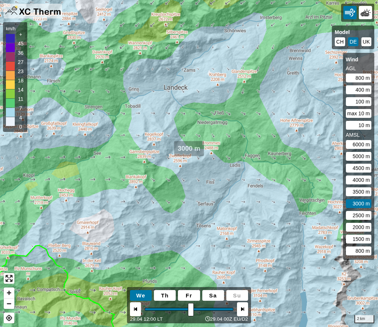This screenshot has width=378, height=327.
Task: Zoom in on the map
Action: [x=9, y=293]
